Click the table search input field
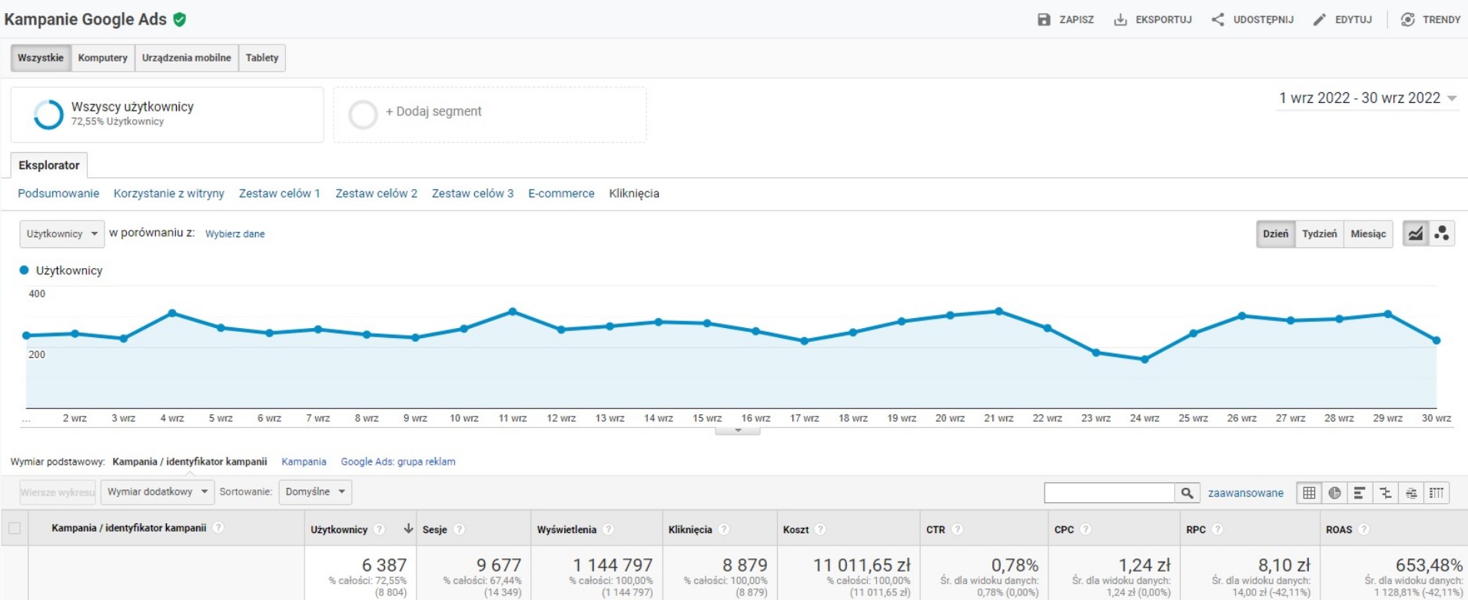1468x600 pixels. (1109, 493)
